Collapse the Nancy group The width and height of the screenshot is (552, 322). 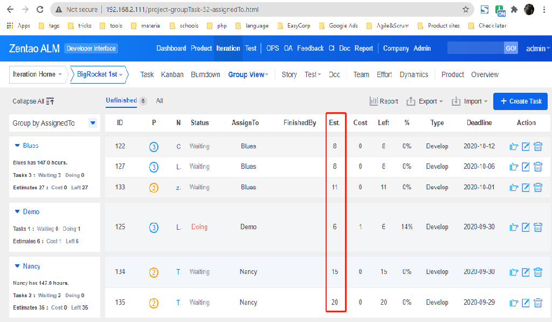[17, 266]
